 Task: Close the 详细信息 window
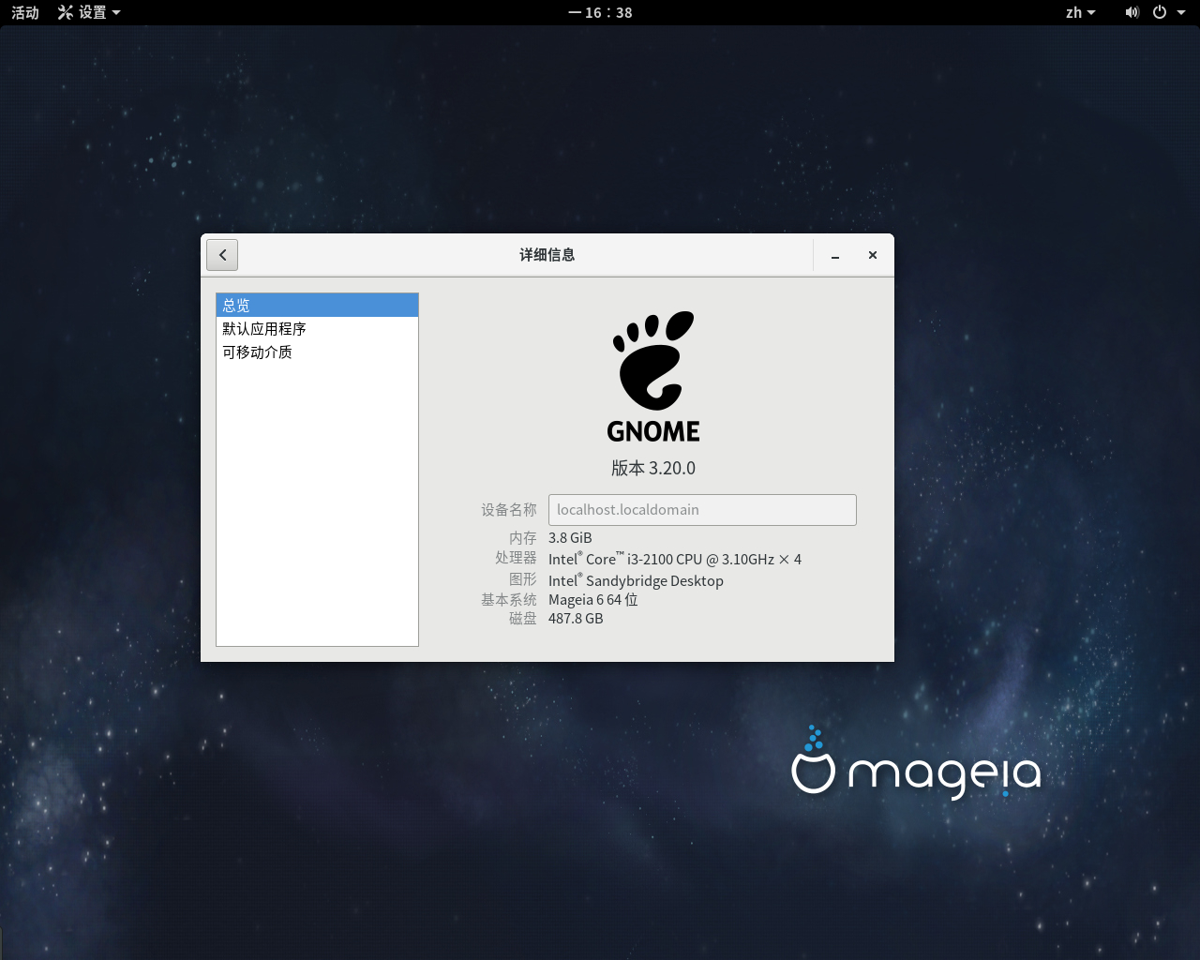pos(873,255)
